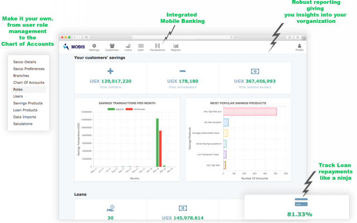Screen dimensions: 357x223
Task: Click the tall green deposits bar
Action: click(157, 143)
